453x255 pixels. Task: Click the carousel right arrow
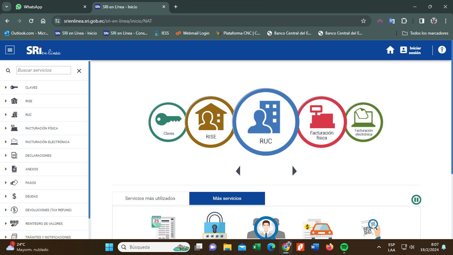[294, 171]
